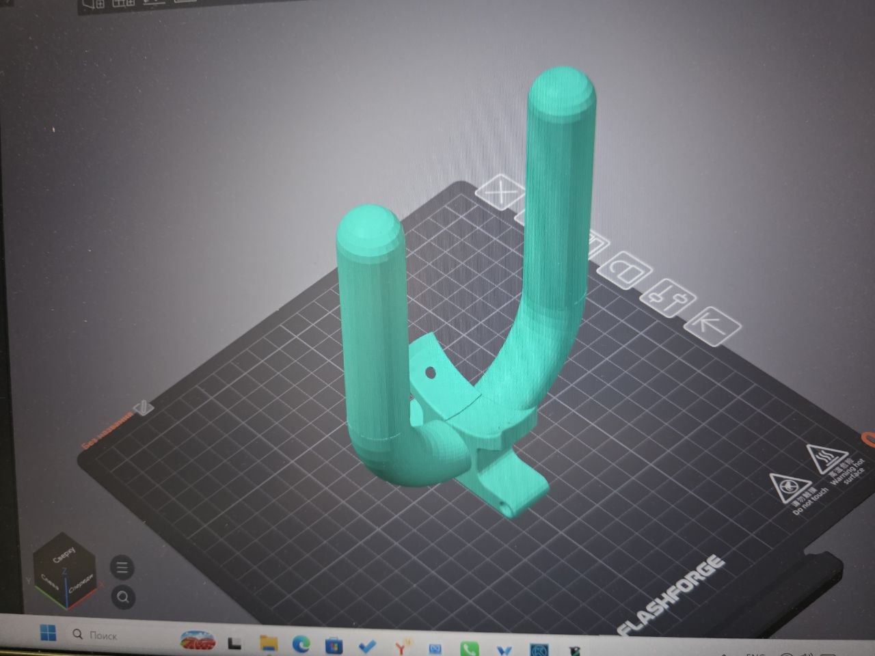Launch Microsoft Edge from the taskbar
This screenshot has height=656, width=875.
click(301, 644)
